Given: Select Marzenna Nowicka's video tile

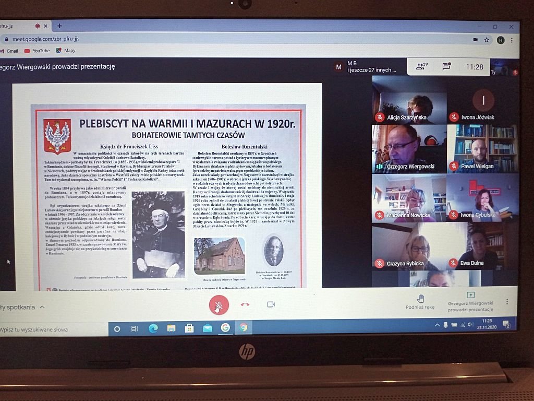Looking at the screenshot, I should click(x=409, y=198).
